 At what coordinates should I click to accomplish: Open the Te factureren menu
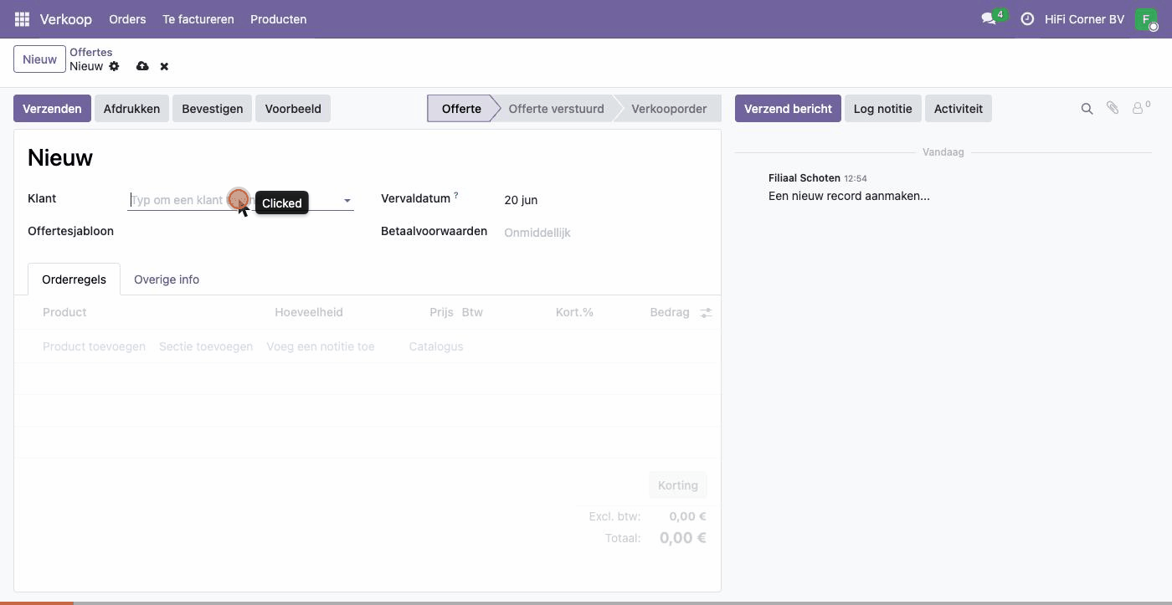(x=198, y=18)
